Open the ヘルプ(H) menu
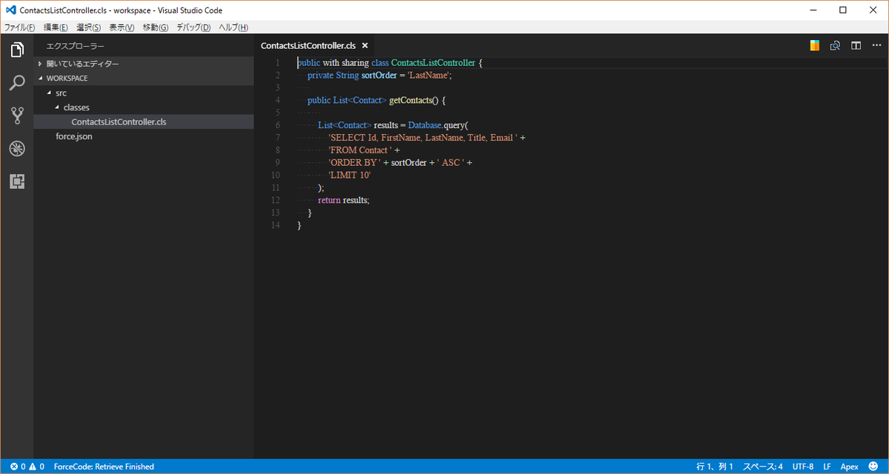Viewport: 889px width, 474px height. pos(233,27)
